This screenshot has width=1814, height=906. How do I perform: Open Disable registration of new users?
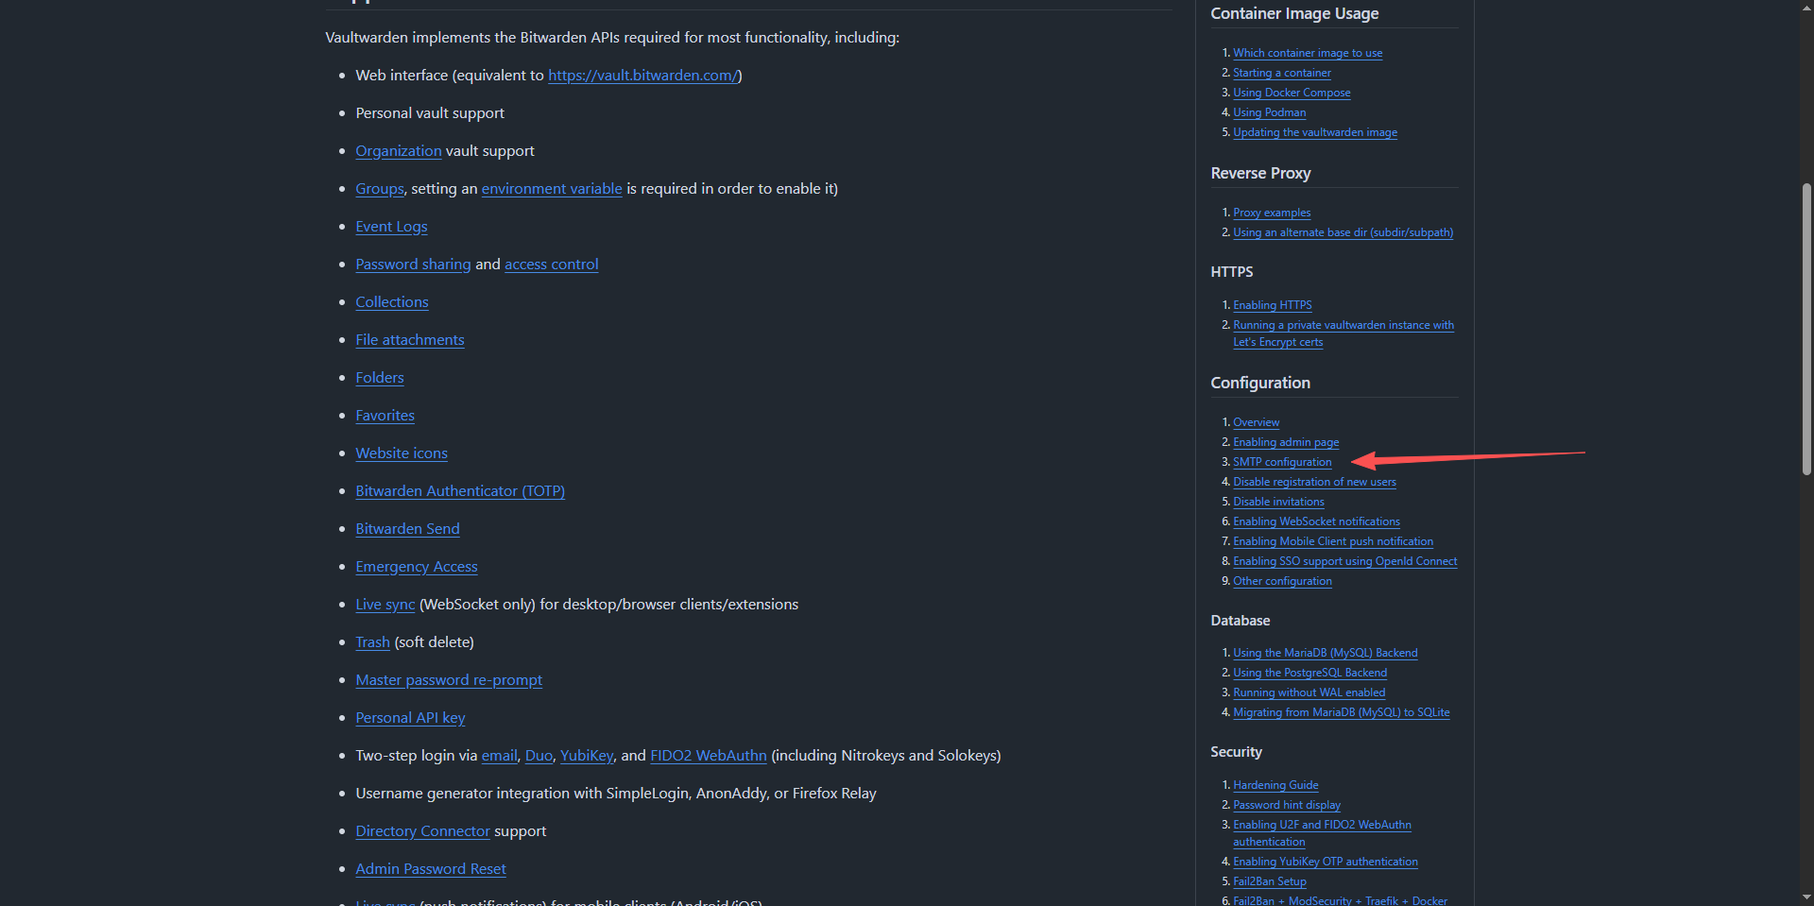[1313, 482]
